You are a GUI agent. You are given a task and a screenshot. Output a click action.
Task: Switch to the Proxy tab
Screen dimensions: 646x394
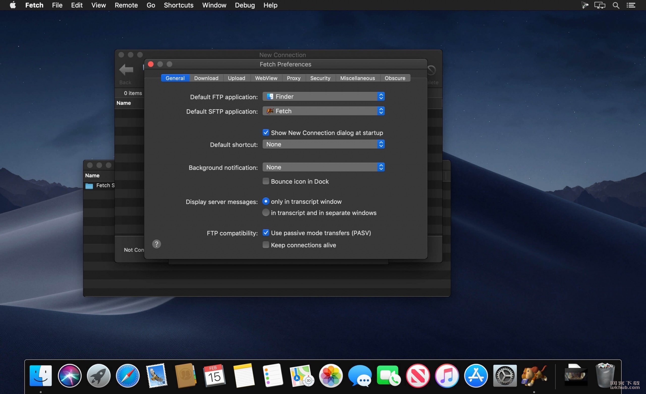point(294,78)
